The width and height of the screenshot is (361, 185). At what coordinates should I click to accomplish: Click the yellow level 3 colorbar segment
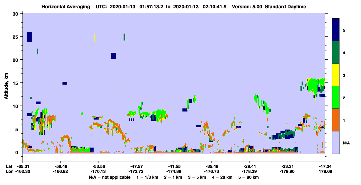click(336, 75)
